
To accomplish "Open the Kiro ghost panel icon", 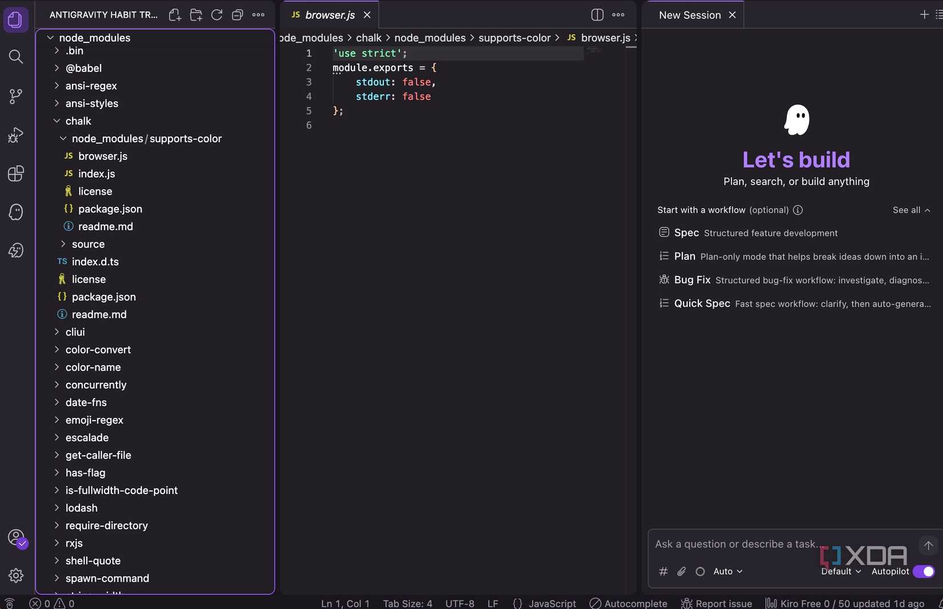I will point(15,212).
